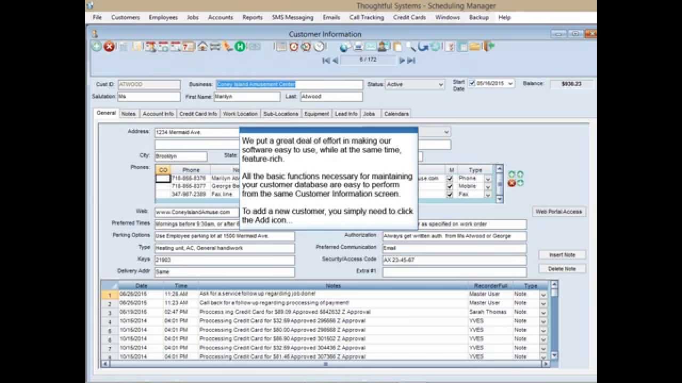Screen dimensions: 682x383
Task: Open the Call Tracking menu
Action: coord(367,17)
